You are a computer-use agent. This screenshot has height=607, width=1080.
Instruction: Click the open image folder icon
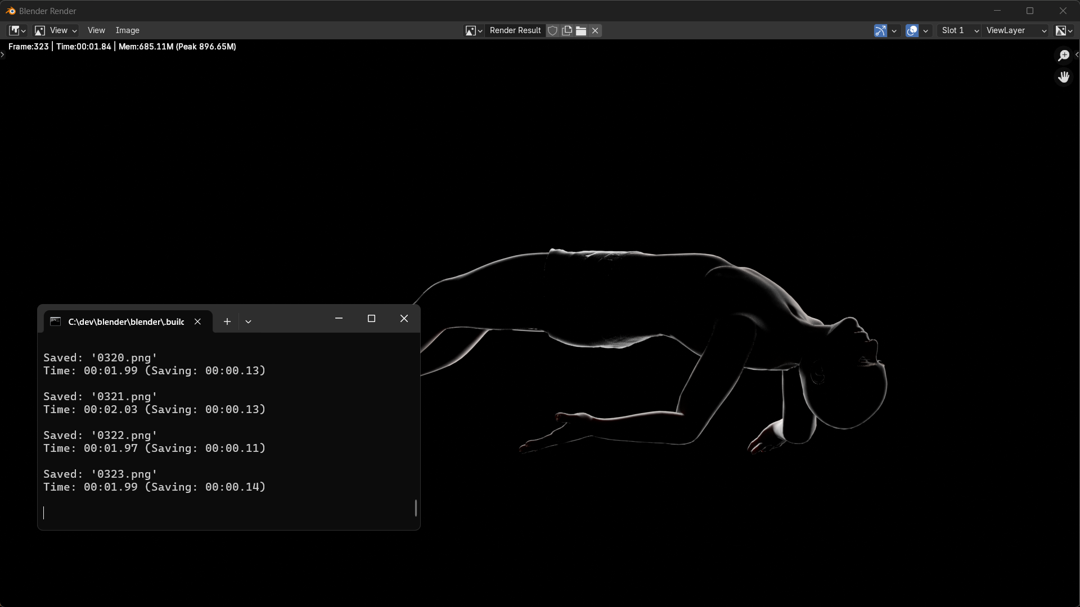581,30
